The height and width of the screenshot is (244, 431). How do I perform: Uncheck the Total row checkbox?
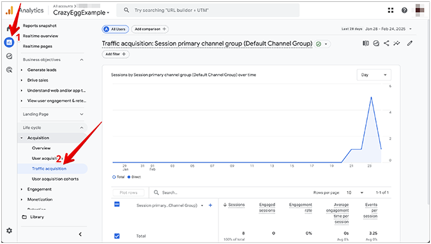point(117,236)
